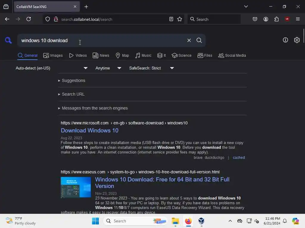Open the Download Windows 10 result link
This screenshot has width=305, height=228.
[x=89, y=131]
